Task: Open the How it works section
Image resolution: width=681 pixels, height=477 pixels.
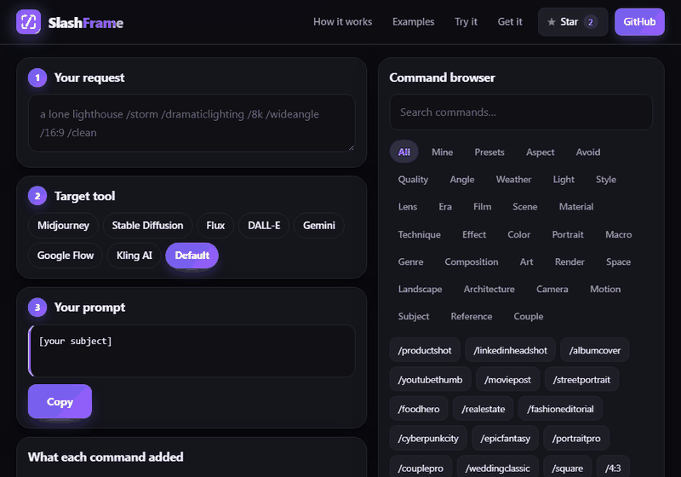Action: tap(343, 22)
